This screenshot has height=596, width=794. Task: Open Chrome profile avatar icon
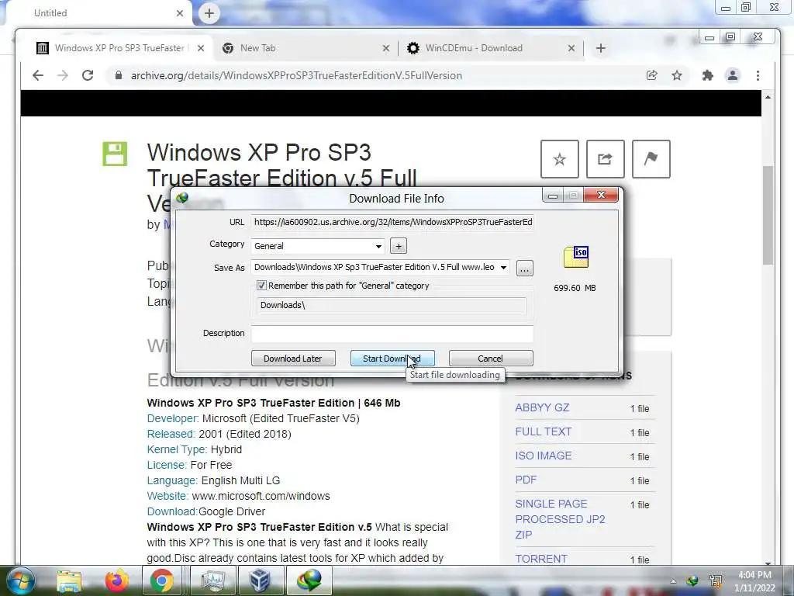tap(733, 75)
